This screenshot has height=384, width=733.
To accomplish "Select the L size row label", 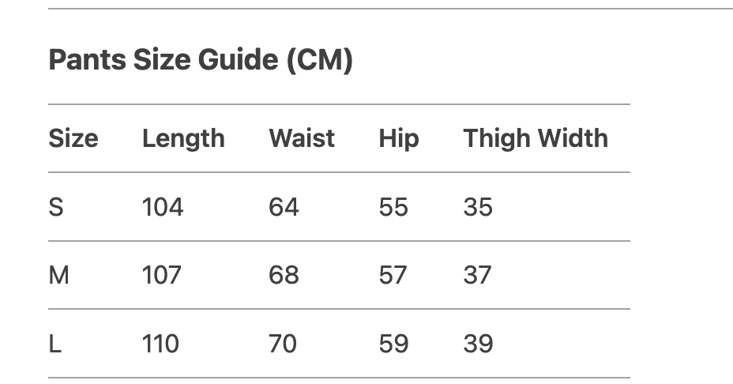I will coord(55,344).
